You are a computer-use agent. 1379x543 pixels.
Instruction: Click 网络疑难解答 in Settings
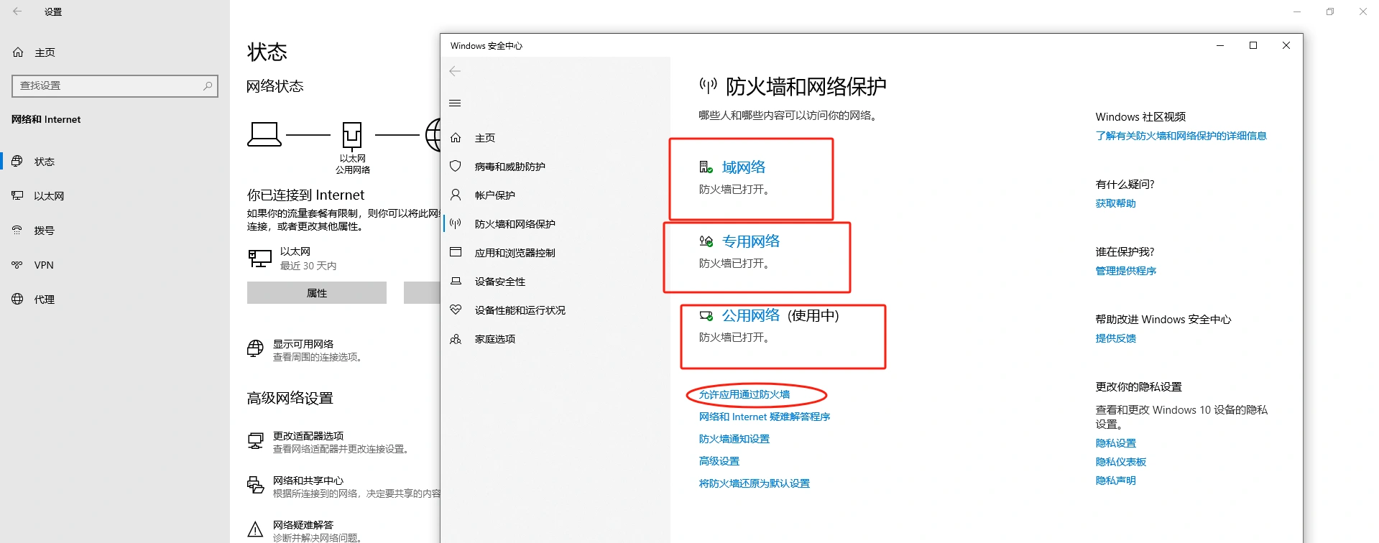tap(303, 525)
